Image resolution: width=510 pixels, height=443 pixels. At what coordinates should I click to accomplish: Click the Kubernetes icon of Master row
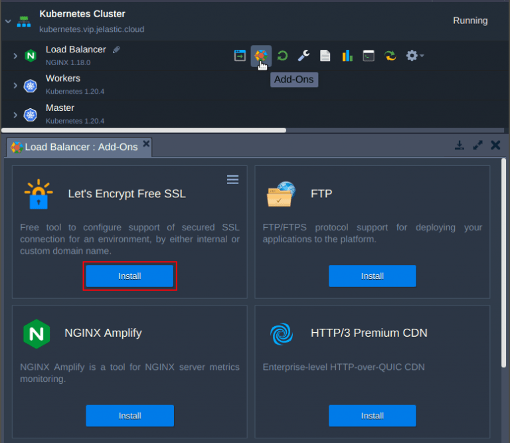pyautogui.click(x=31, y=115)
